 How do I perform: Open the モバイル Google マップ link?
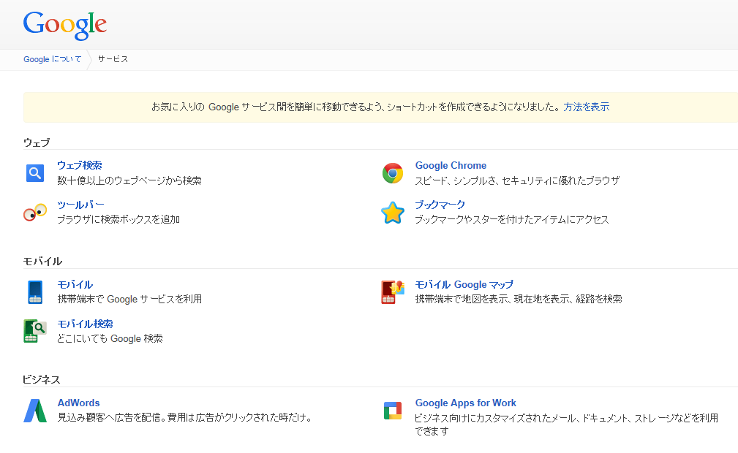[x=464, y=284]
